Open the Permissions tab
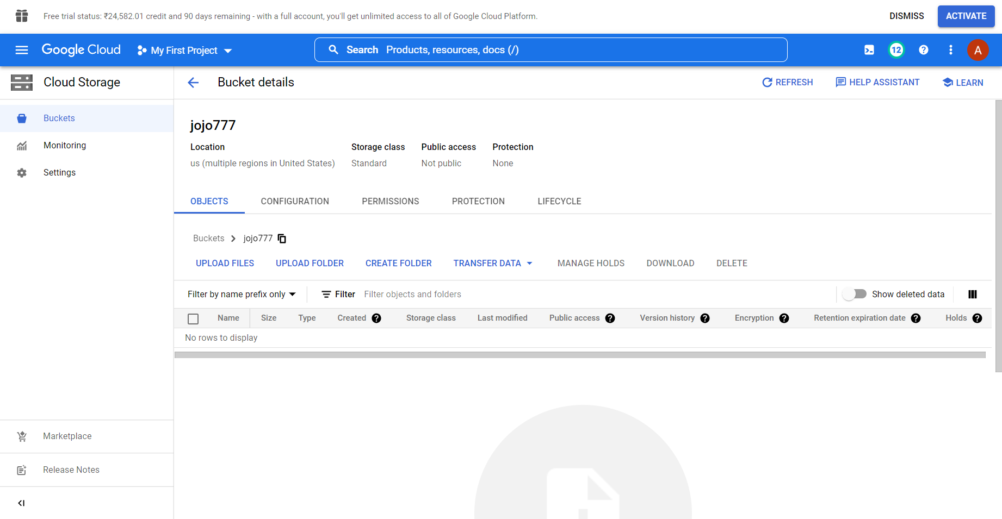1002x519 pixels. pyautogui.click(x=391, y=202)
